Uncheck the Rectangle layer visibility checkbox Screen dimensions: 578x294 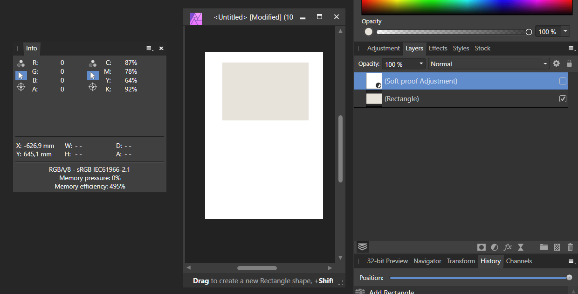pos(563,98)
